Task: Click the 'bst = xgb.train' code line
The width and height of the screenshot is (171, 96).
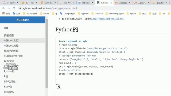Action: pyautogui.click(x=86, y=66)
